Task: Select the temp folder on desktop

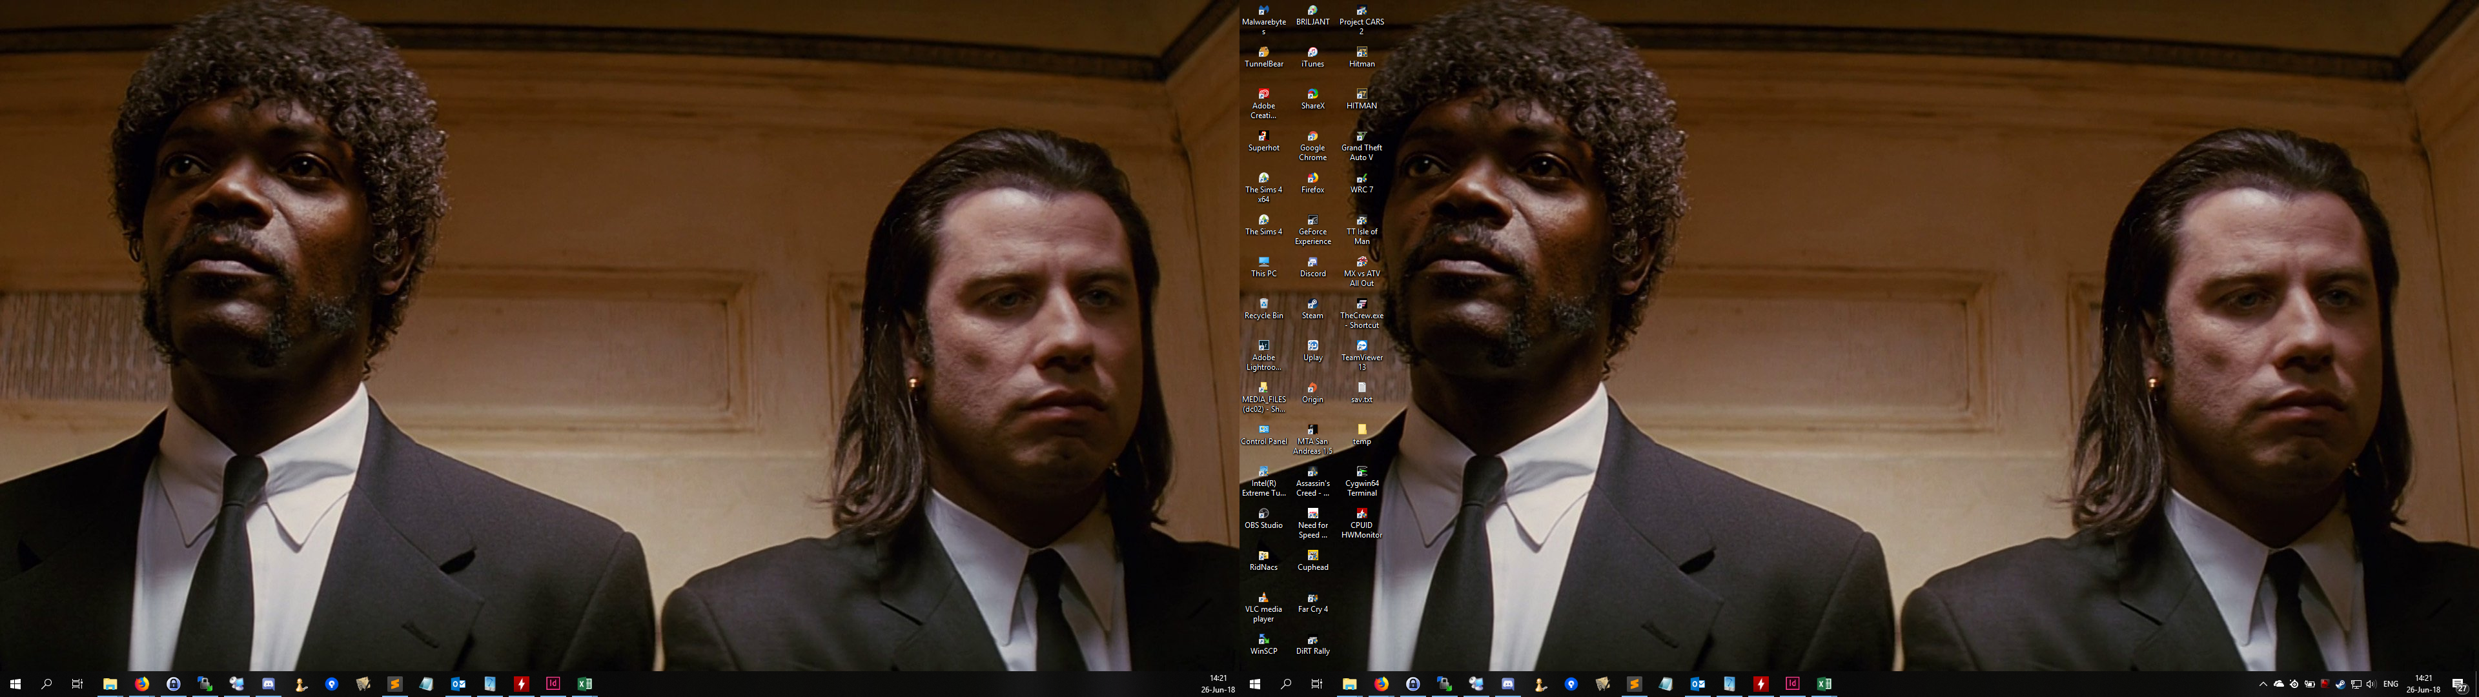Action: (1362, 434)
